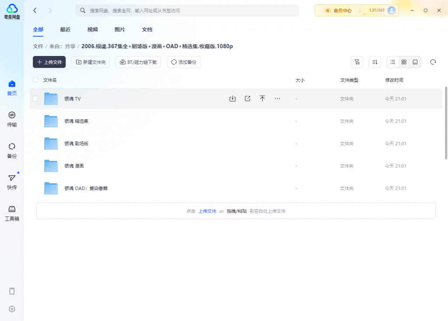The image size is (448, 321).
Task: Switch to the 最近 tab
Action: 65,29
